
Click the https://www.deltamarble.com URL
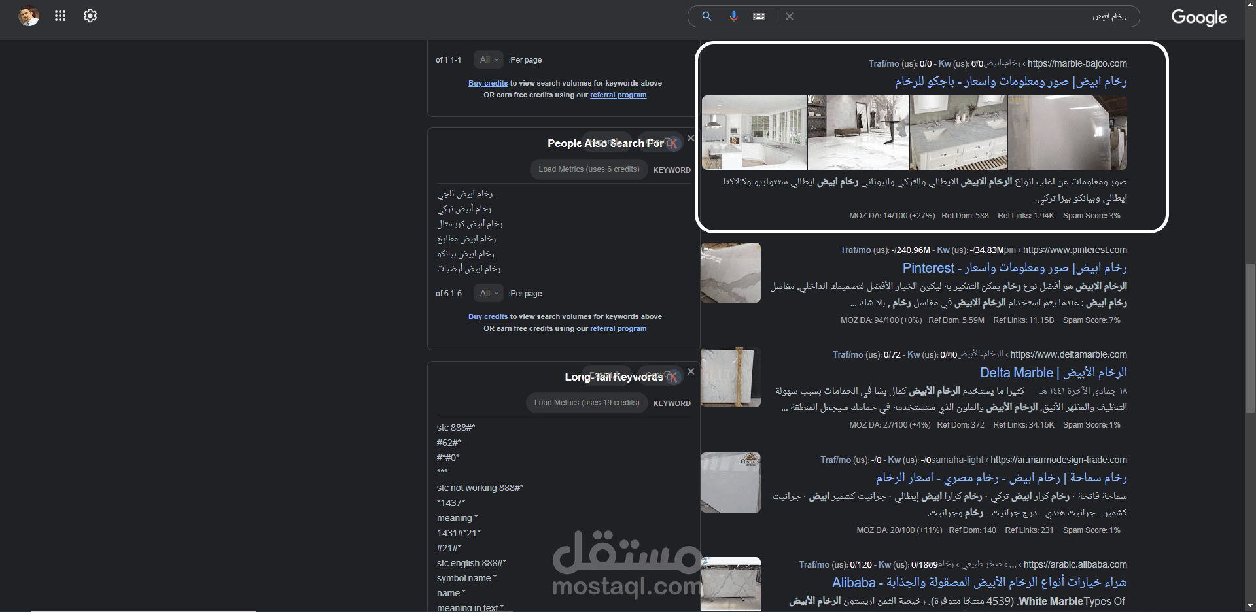click(x=1068, y=354)
